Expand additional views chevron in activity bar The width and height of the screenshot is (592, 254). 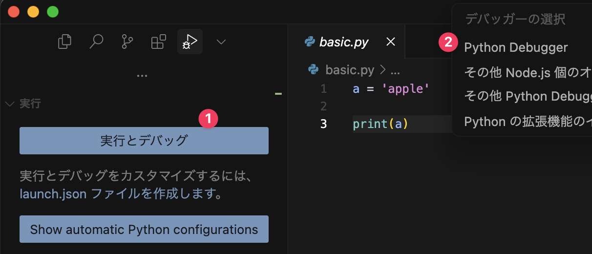click(x=221, y=42)
